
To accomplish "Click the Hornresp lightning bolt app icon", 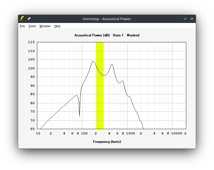I will (x=22, y=19).
